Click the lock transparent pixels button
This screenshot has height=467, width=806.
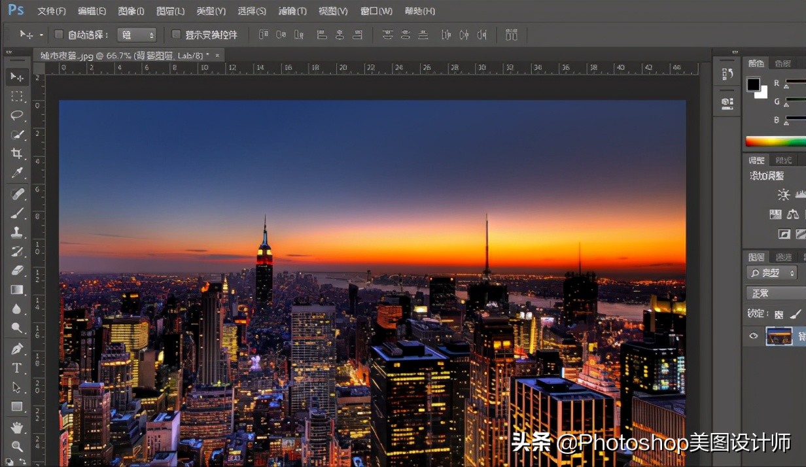(778, 313)
